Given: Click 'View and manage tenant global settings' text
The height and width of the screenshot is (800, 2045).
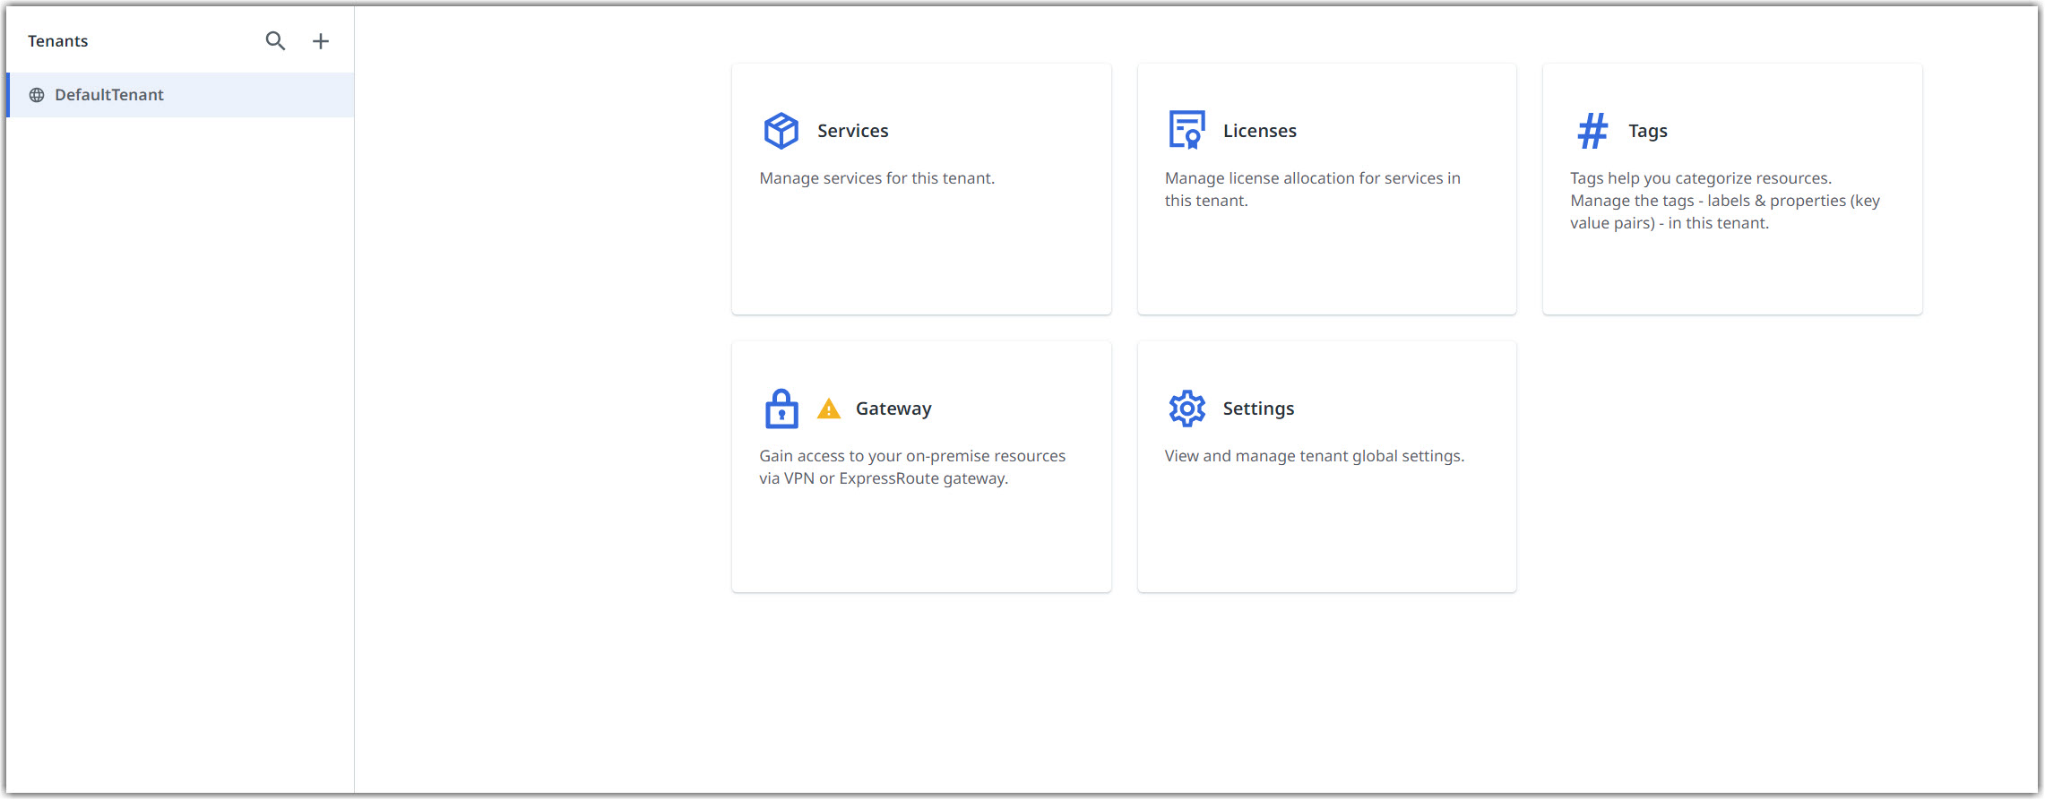Looking at the screenshot, I should pos(1314,456).
